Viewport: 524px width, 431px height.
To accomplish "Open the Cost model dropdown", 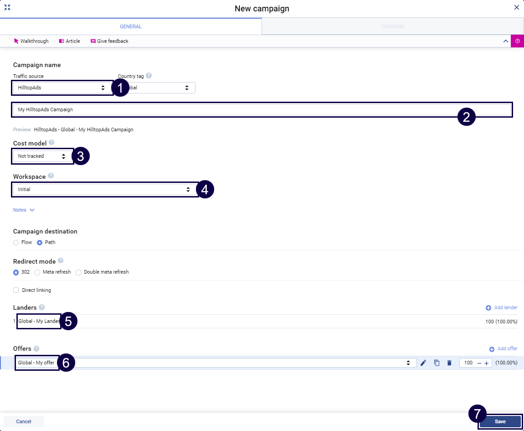I will click(x=42, y=156).
